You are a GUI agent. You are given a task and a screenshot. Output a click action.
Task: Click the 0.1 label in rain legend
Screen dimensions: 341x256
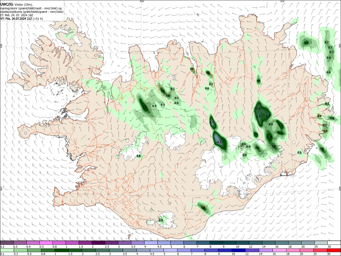(2, 254)
